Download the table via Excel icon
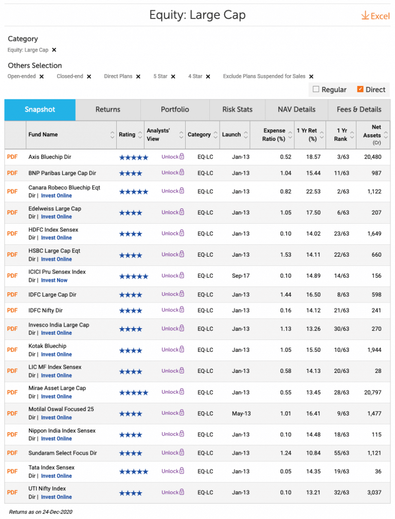The image size is (395, 519). coord(375,15)
